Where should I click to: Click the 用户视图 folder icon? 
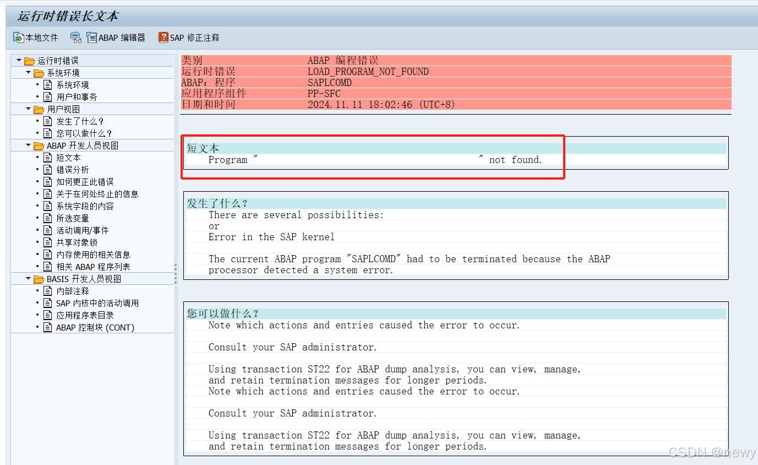[x=39, y=109]
